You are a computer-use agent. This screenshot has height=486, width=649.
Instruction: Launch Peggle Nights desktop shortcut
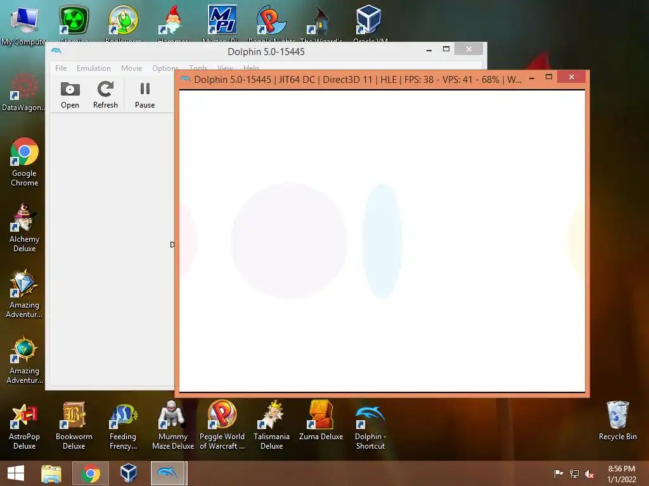pyautogui.click(x=271, y=23)
